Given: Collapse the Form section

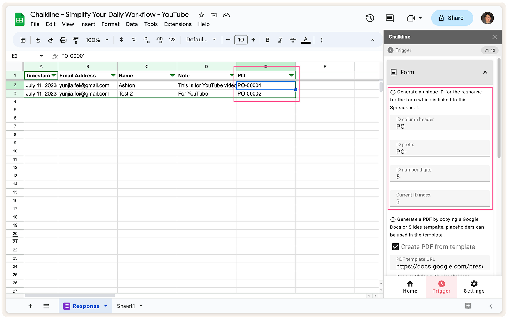Looking at the screenshot, I should coord(485,72).
